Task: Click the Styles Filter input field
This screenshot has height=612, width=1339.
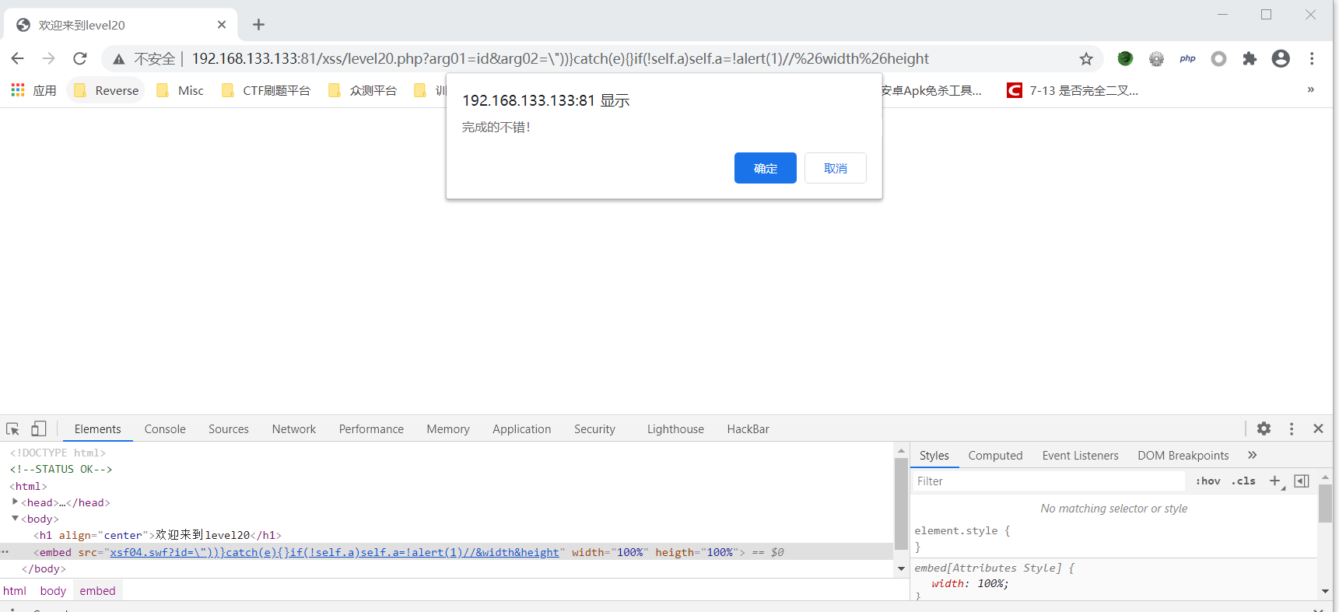Action: [x=1050, y=481]
